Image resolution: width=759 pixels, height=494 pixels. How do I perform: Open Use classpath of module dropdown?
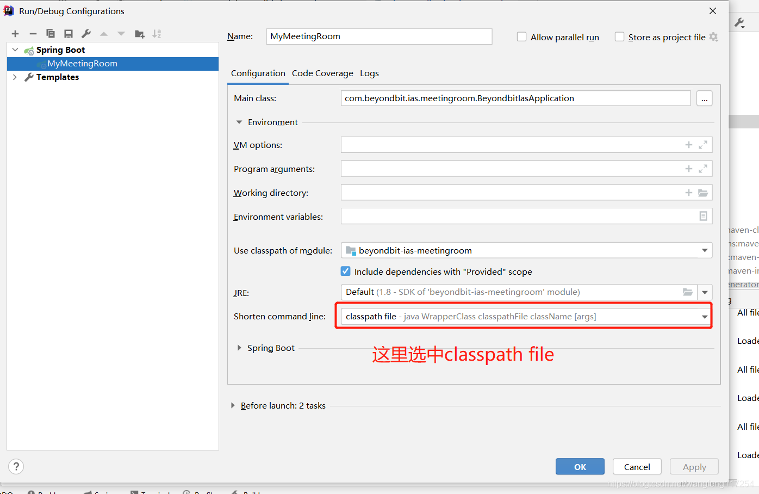(705, 250)
